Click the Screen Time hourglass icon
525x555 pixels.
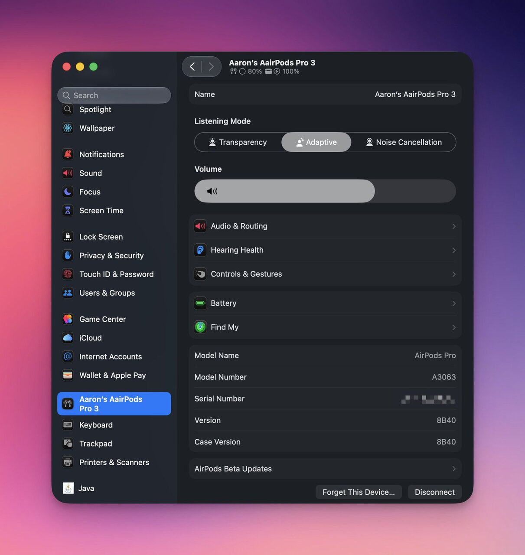pos(68,210)
